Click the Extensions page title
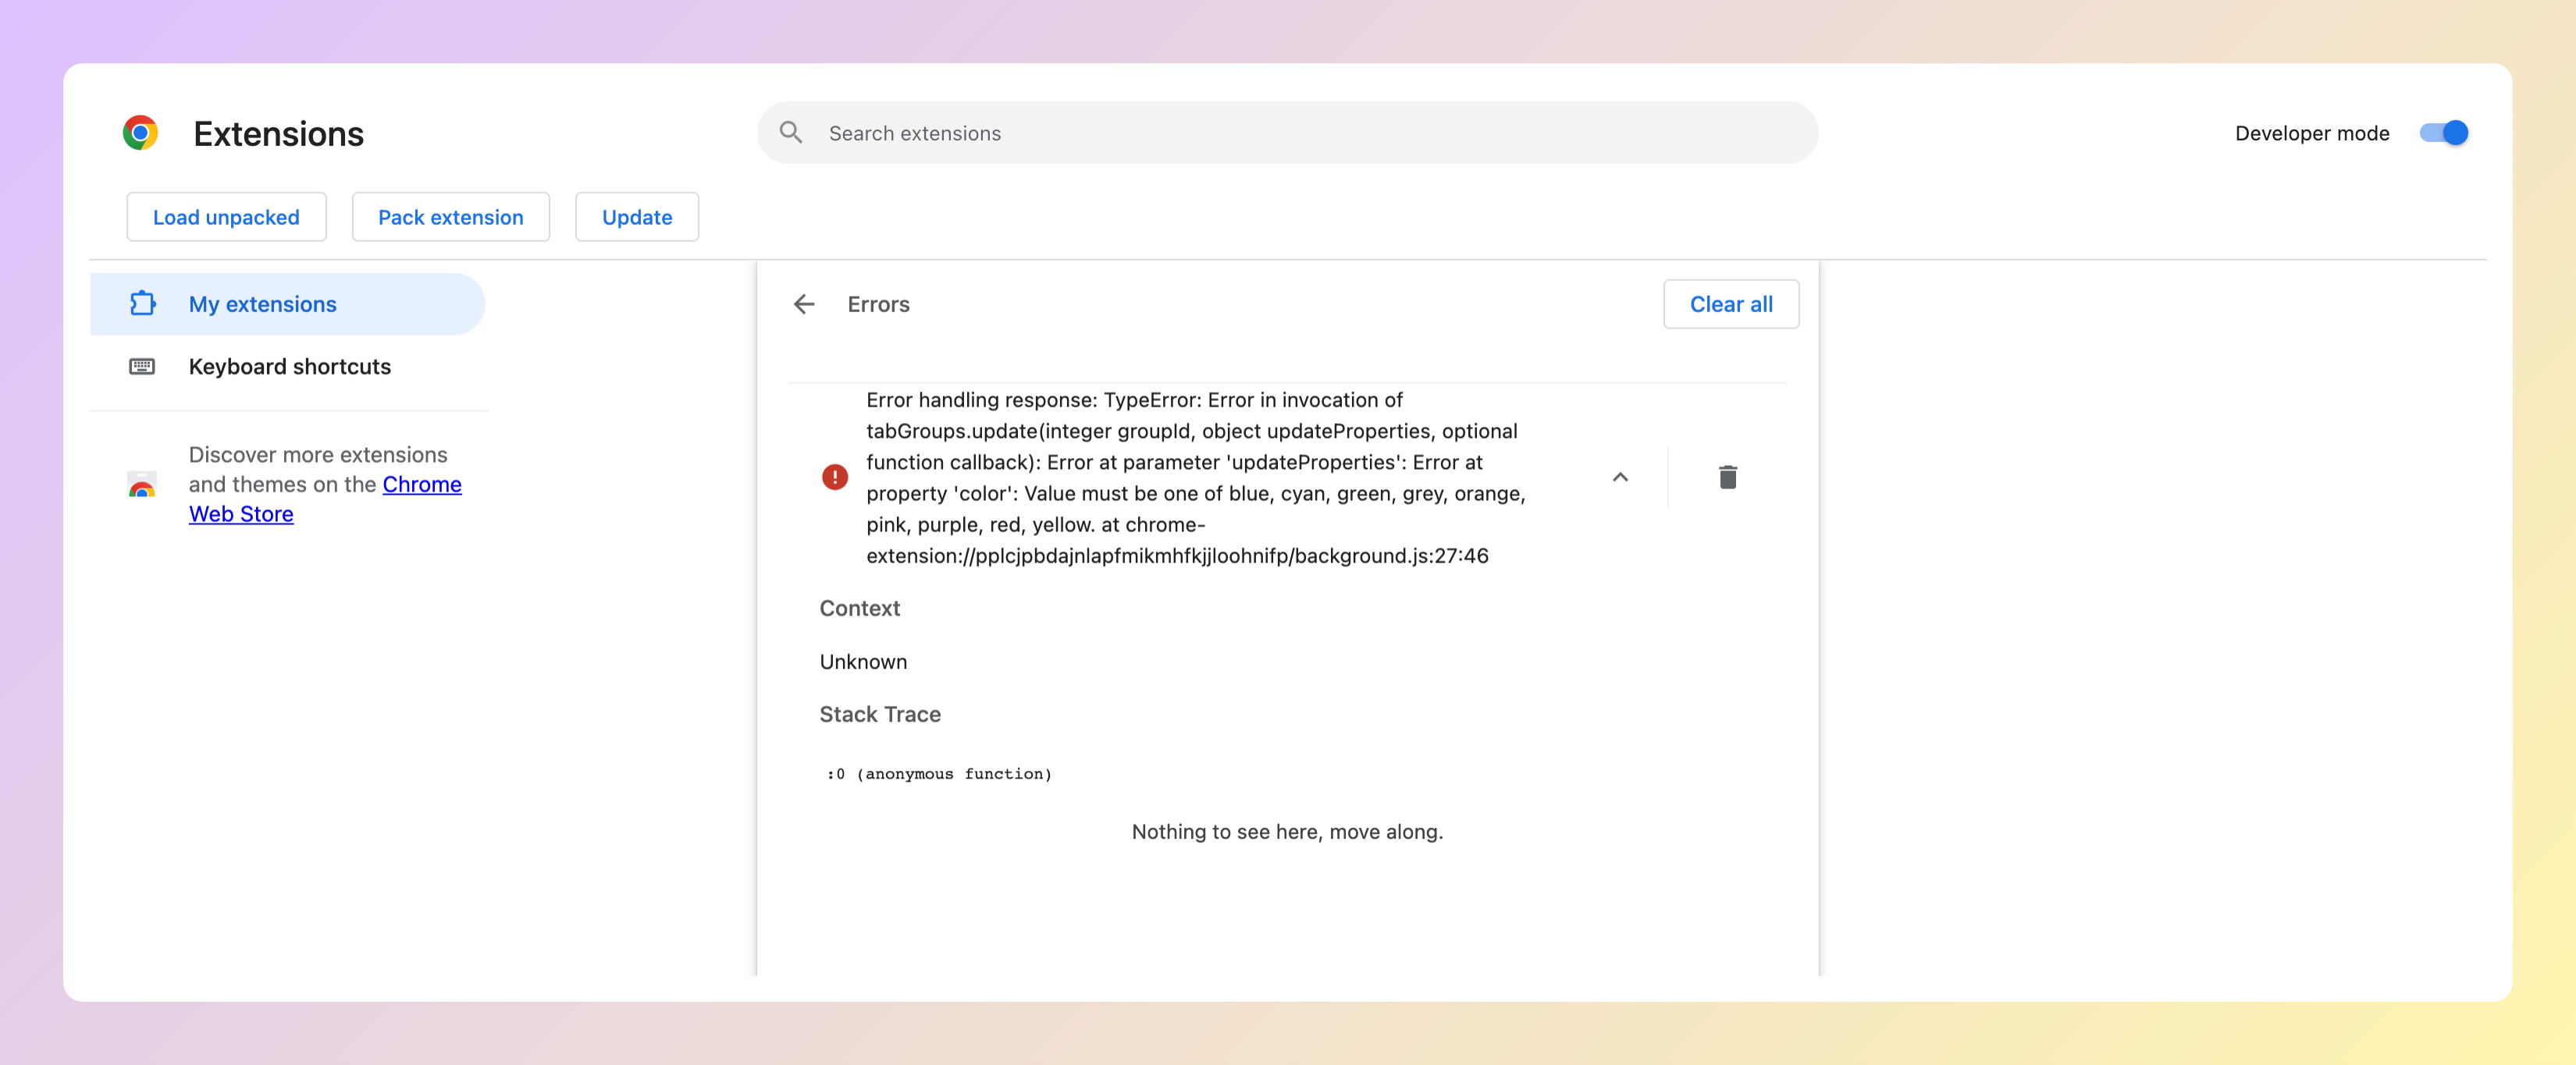Screen dimensions: 2576x1065 pyautogui.click(x=278, y=134)
